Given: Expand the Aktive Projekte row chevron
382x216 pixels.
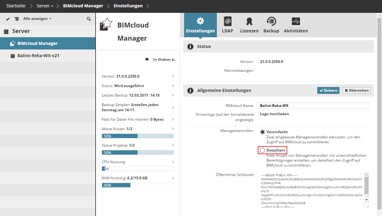Looking at the screenshot, I should click(x=173, y=145).
